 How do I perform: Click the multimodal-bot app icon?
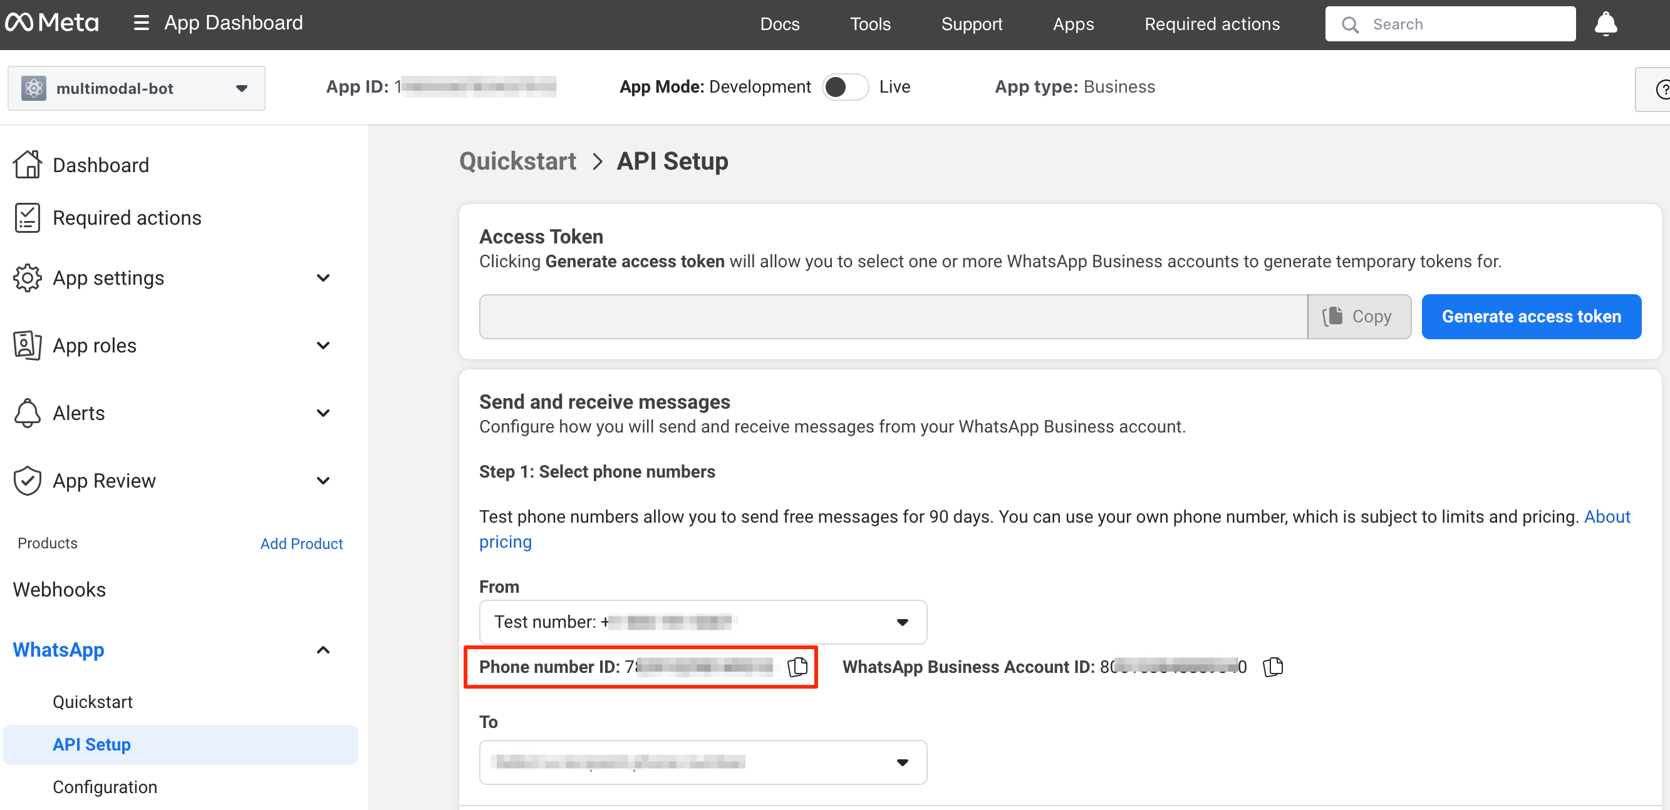pyautogui.click(x=34, y=88)
